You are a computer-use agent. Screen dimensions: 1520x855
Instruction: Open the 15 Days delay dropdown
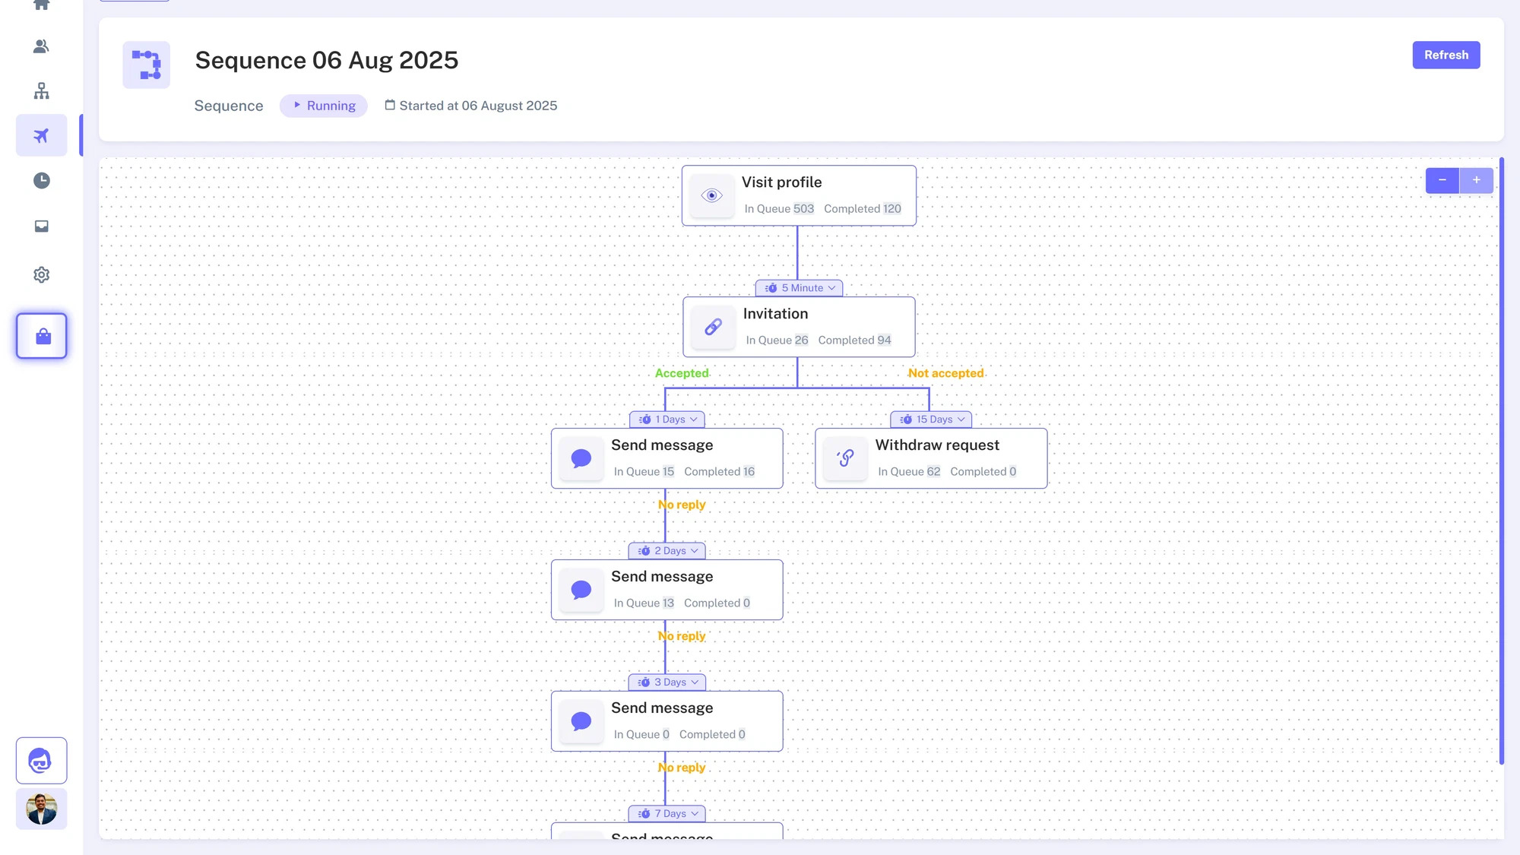(931, 420)
